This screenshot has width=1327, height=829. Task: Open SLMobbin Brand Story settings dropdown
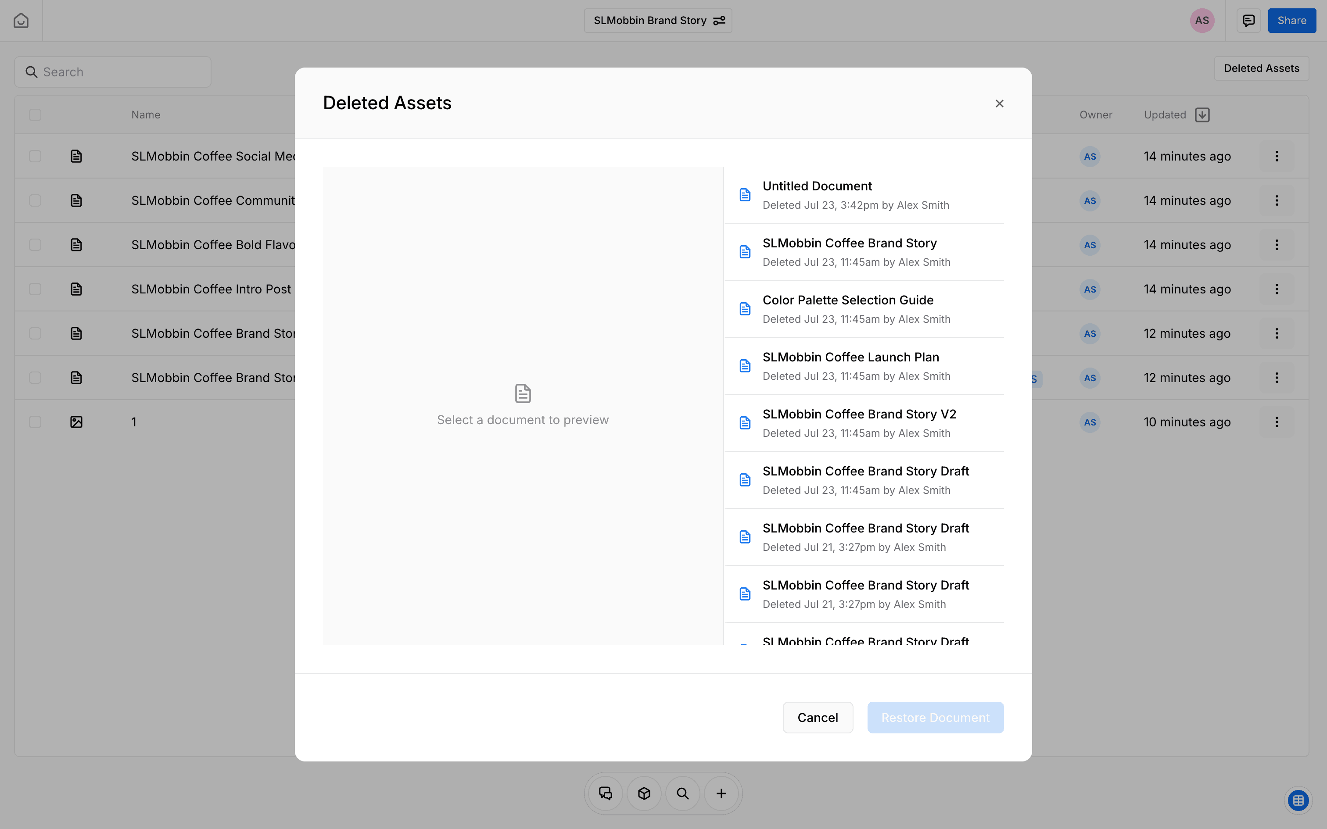tap(657, 21)
